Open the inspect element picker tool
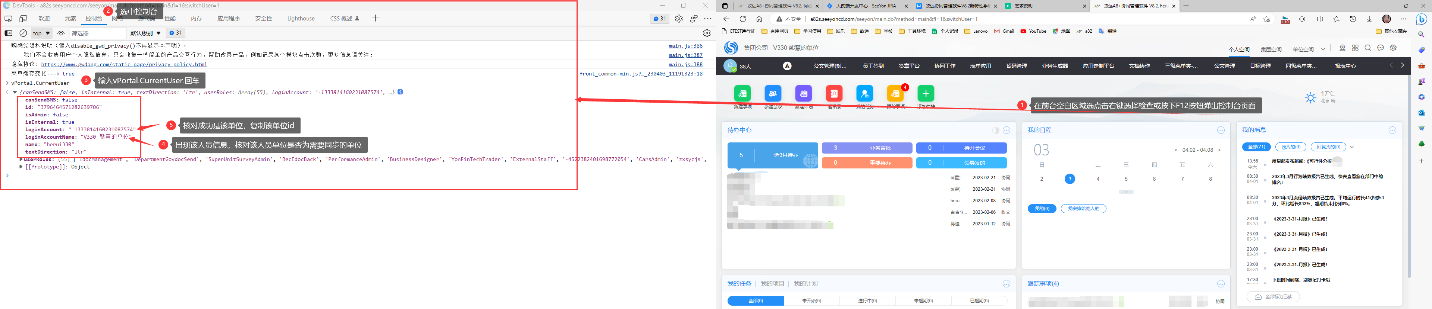This screenshot has width=1432, height=309. click(8, 19)
